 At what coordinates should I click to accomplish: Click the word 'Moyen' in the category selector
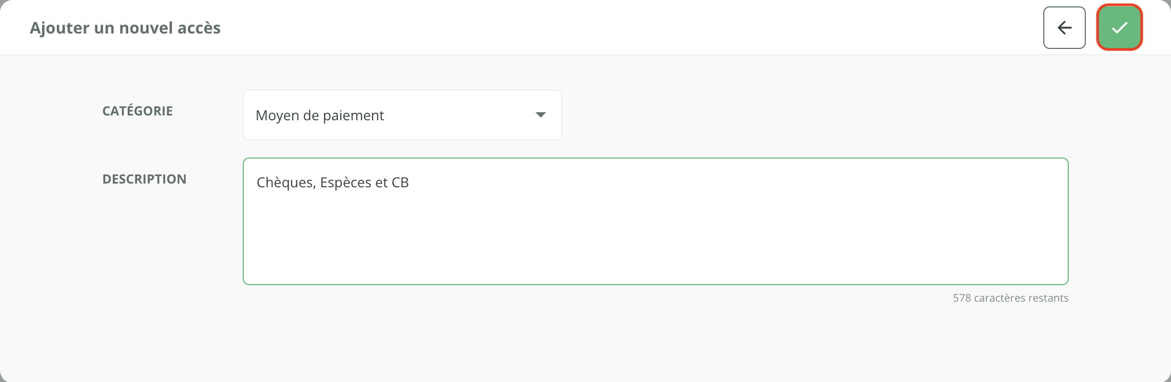277,115
